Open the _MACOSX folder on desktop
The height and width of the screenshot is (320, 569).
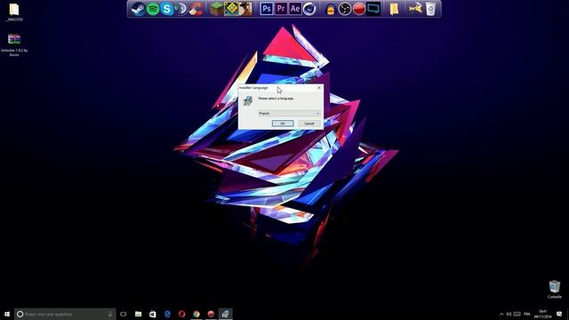pyautogui.click(x=14, y=12)
